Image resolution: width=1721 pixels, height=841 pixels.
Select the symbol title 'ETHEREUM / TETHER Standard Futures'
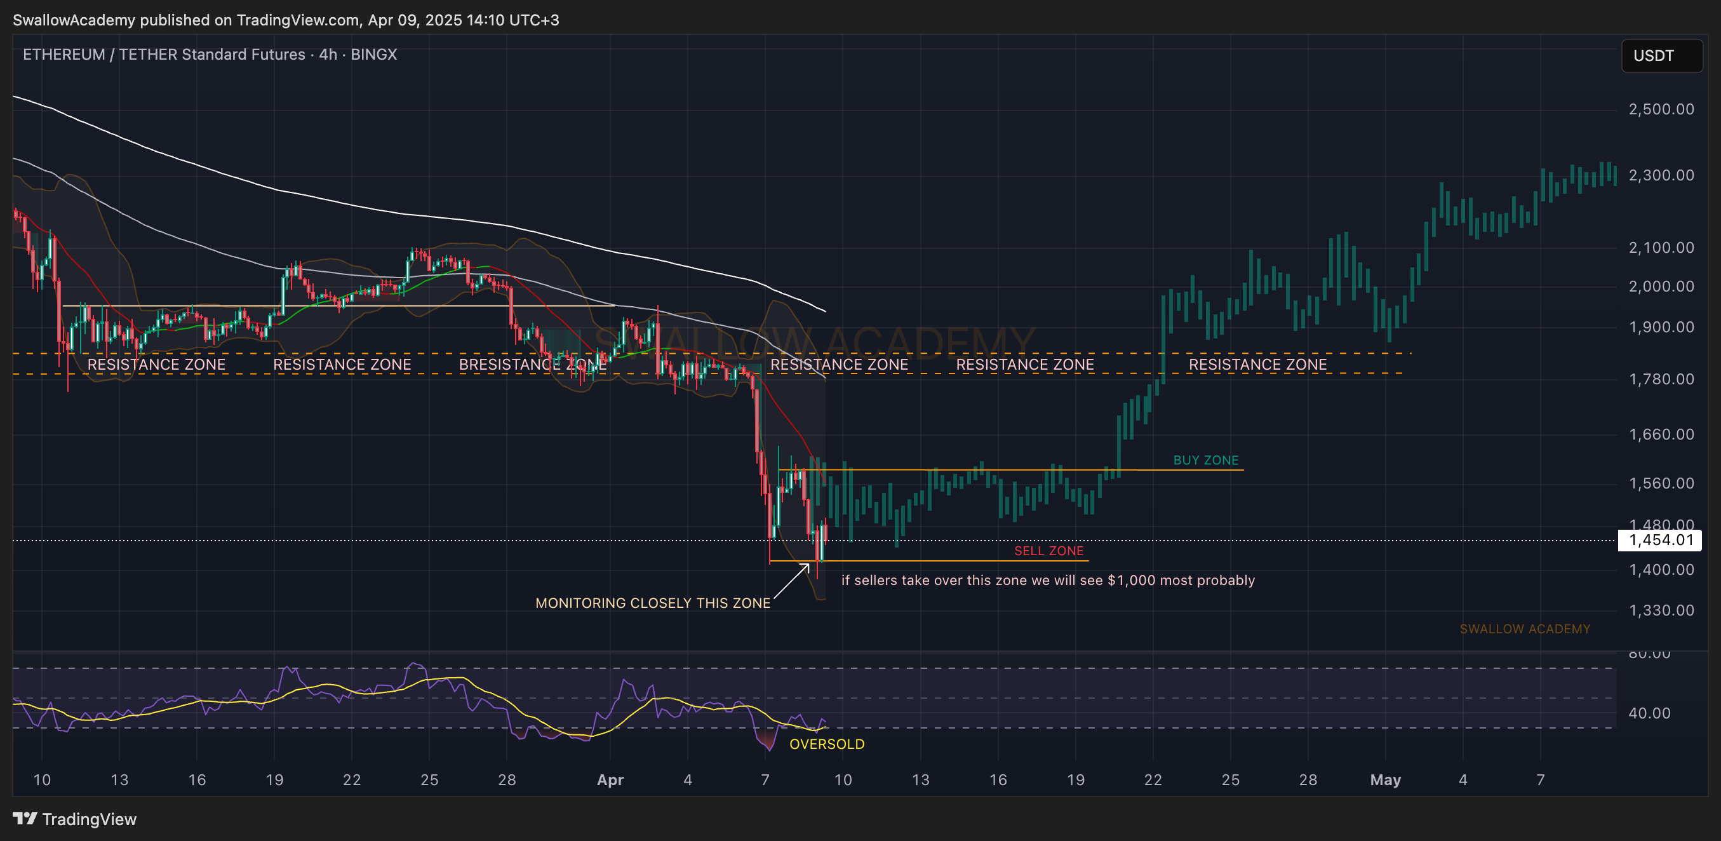tap(164, 54)
